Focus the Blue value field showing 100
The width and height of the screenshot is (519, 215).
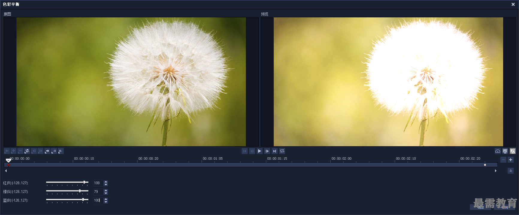[x=98, y=200]
